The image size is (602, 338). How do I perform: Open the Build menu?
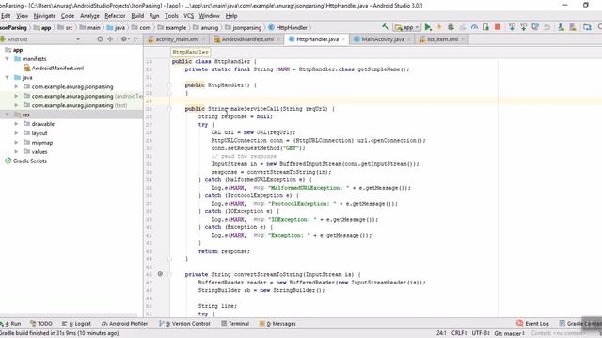137,16
